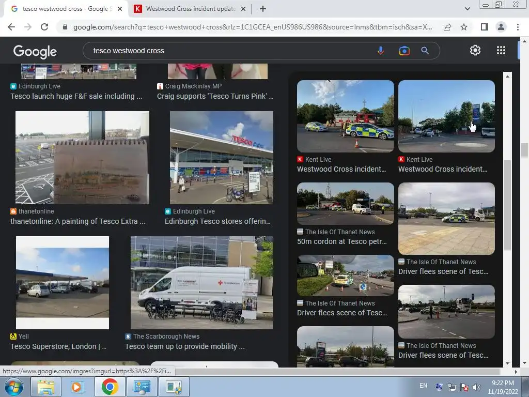
Task: Go back to the previous page
Action: (11, 27)
